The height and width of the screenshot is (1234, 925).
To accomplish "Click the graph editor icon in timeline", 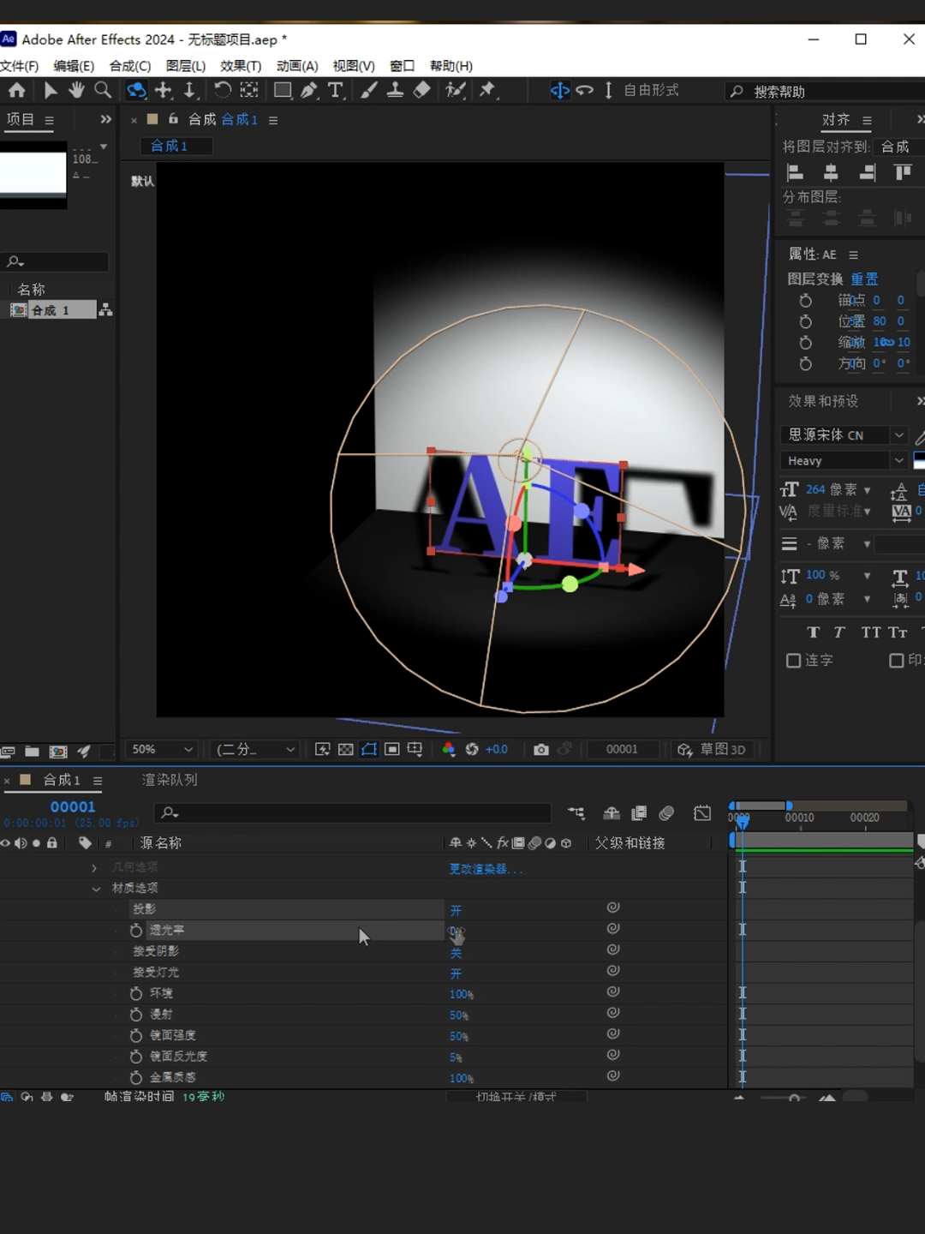I will (702, 812).
